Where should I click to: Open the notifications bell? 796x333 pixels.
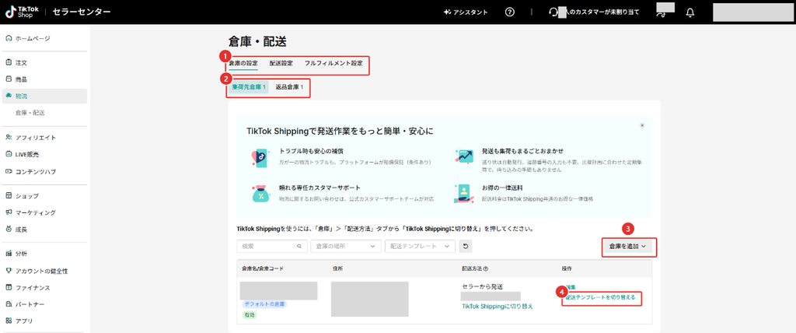point(690,12)
